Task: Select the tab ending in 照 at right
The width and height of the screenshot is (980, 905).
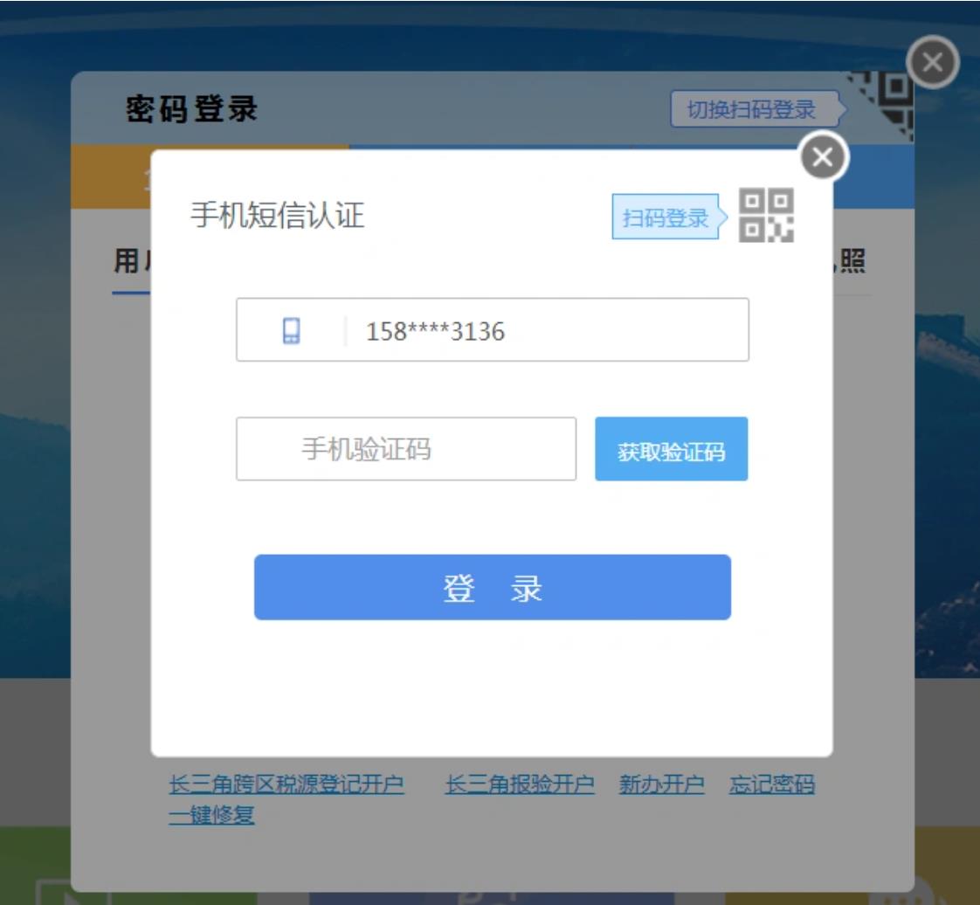Action: (851, 262)
